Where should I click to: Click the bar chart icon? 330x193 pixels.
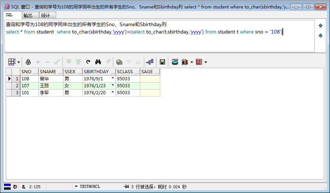(185, 62)
